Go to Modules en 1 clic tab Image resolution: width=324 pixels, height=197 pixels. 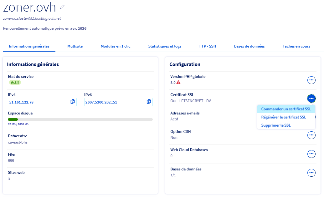pos(116,46)
